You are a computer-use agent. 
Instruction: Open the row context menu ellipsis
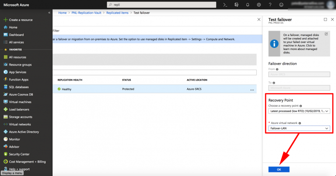tap(252, 90)
